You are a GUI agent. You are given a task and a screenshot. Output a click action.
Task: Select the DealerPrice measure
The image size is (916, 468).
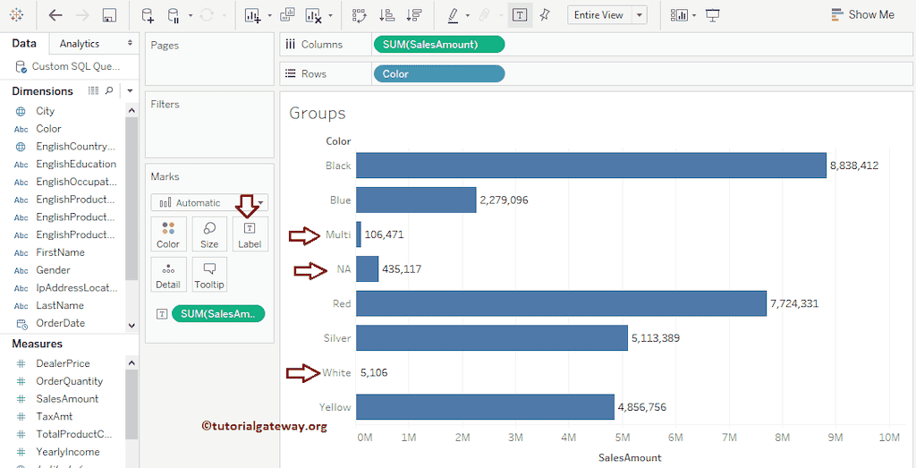pyautogui.click(x=63, y=363)
